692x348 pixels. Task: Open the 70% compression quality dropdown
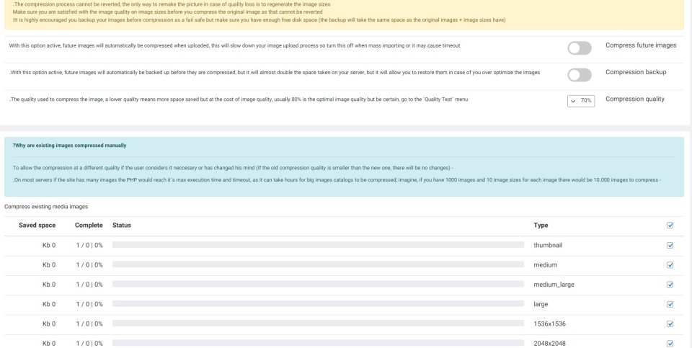tap(581, 101)
